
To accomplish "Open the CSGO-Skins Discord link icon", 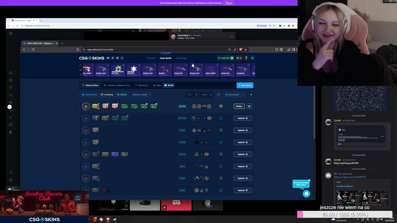I will click(108, 58).
